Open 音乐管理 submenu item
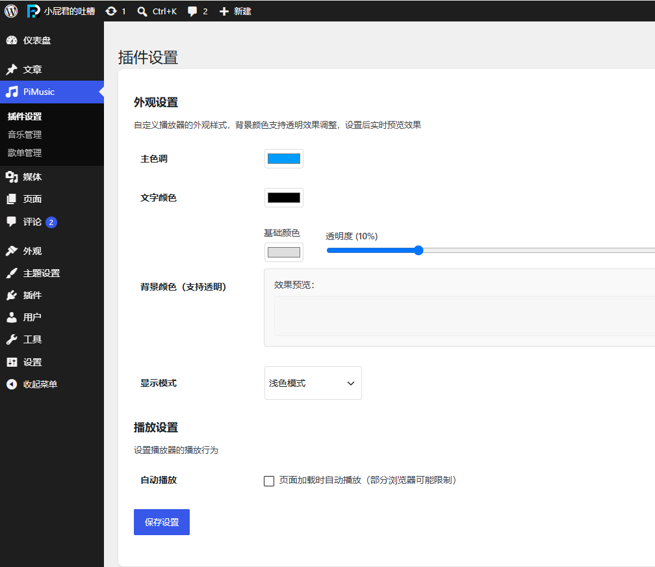The image size is (655, 567). coord(25,135)
